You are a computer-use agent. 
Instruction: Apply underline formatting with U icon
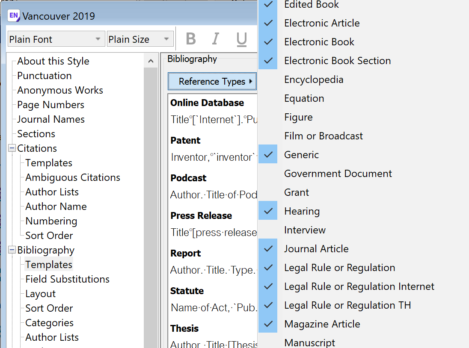point(242,39)
